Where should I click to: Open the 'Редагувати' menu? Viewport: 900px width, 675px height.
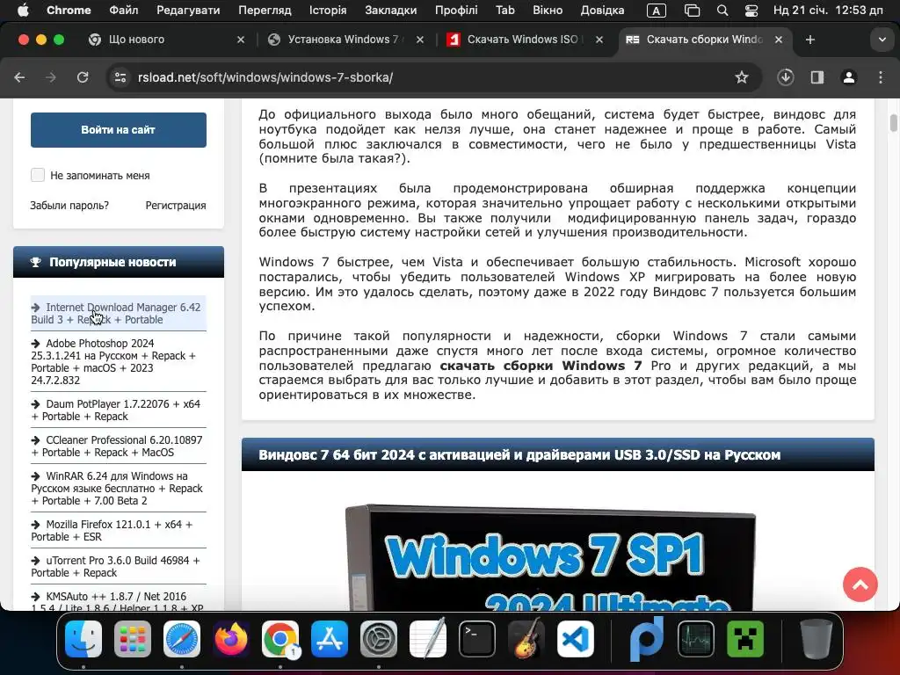(188, 11)
